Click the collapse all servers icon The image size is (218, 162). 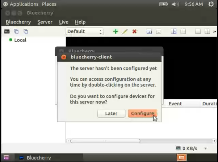tap(26, 31)
